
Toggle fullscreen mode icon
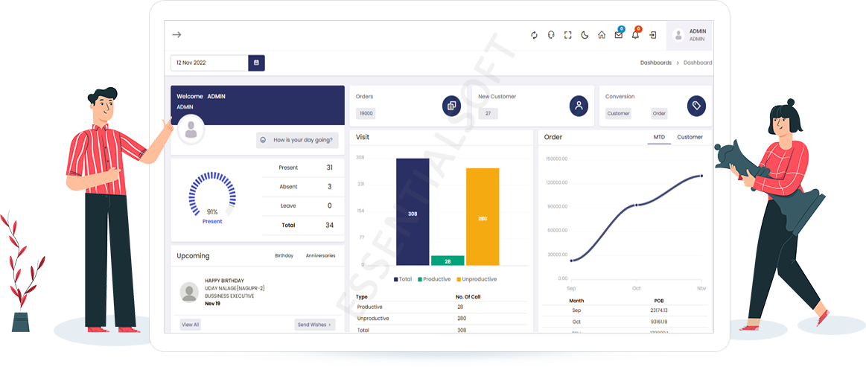point(567,35)
